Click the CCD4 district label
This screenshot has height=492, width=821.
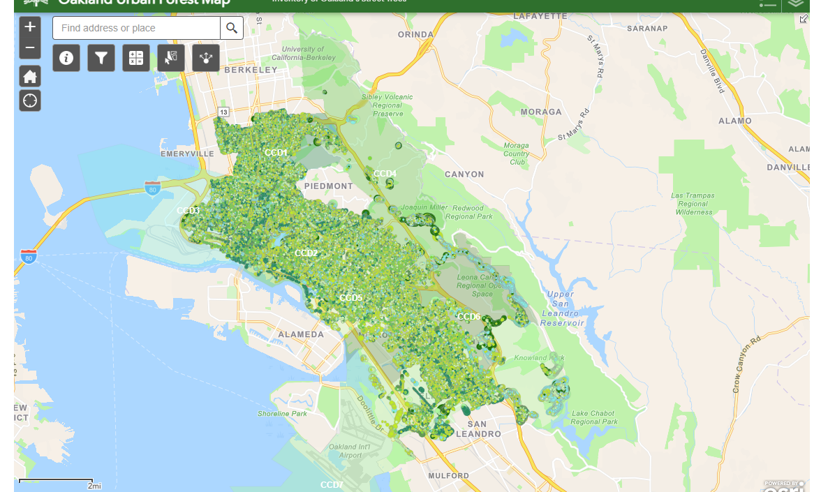385,173
